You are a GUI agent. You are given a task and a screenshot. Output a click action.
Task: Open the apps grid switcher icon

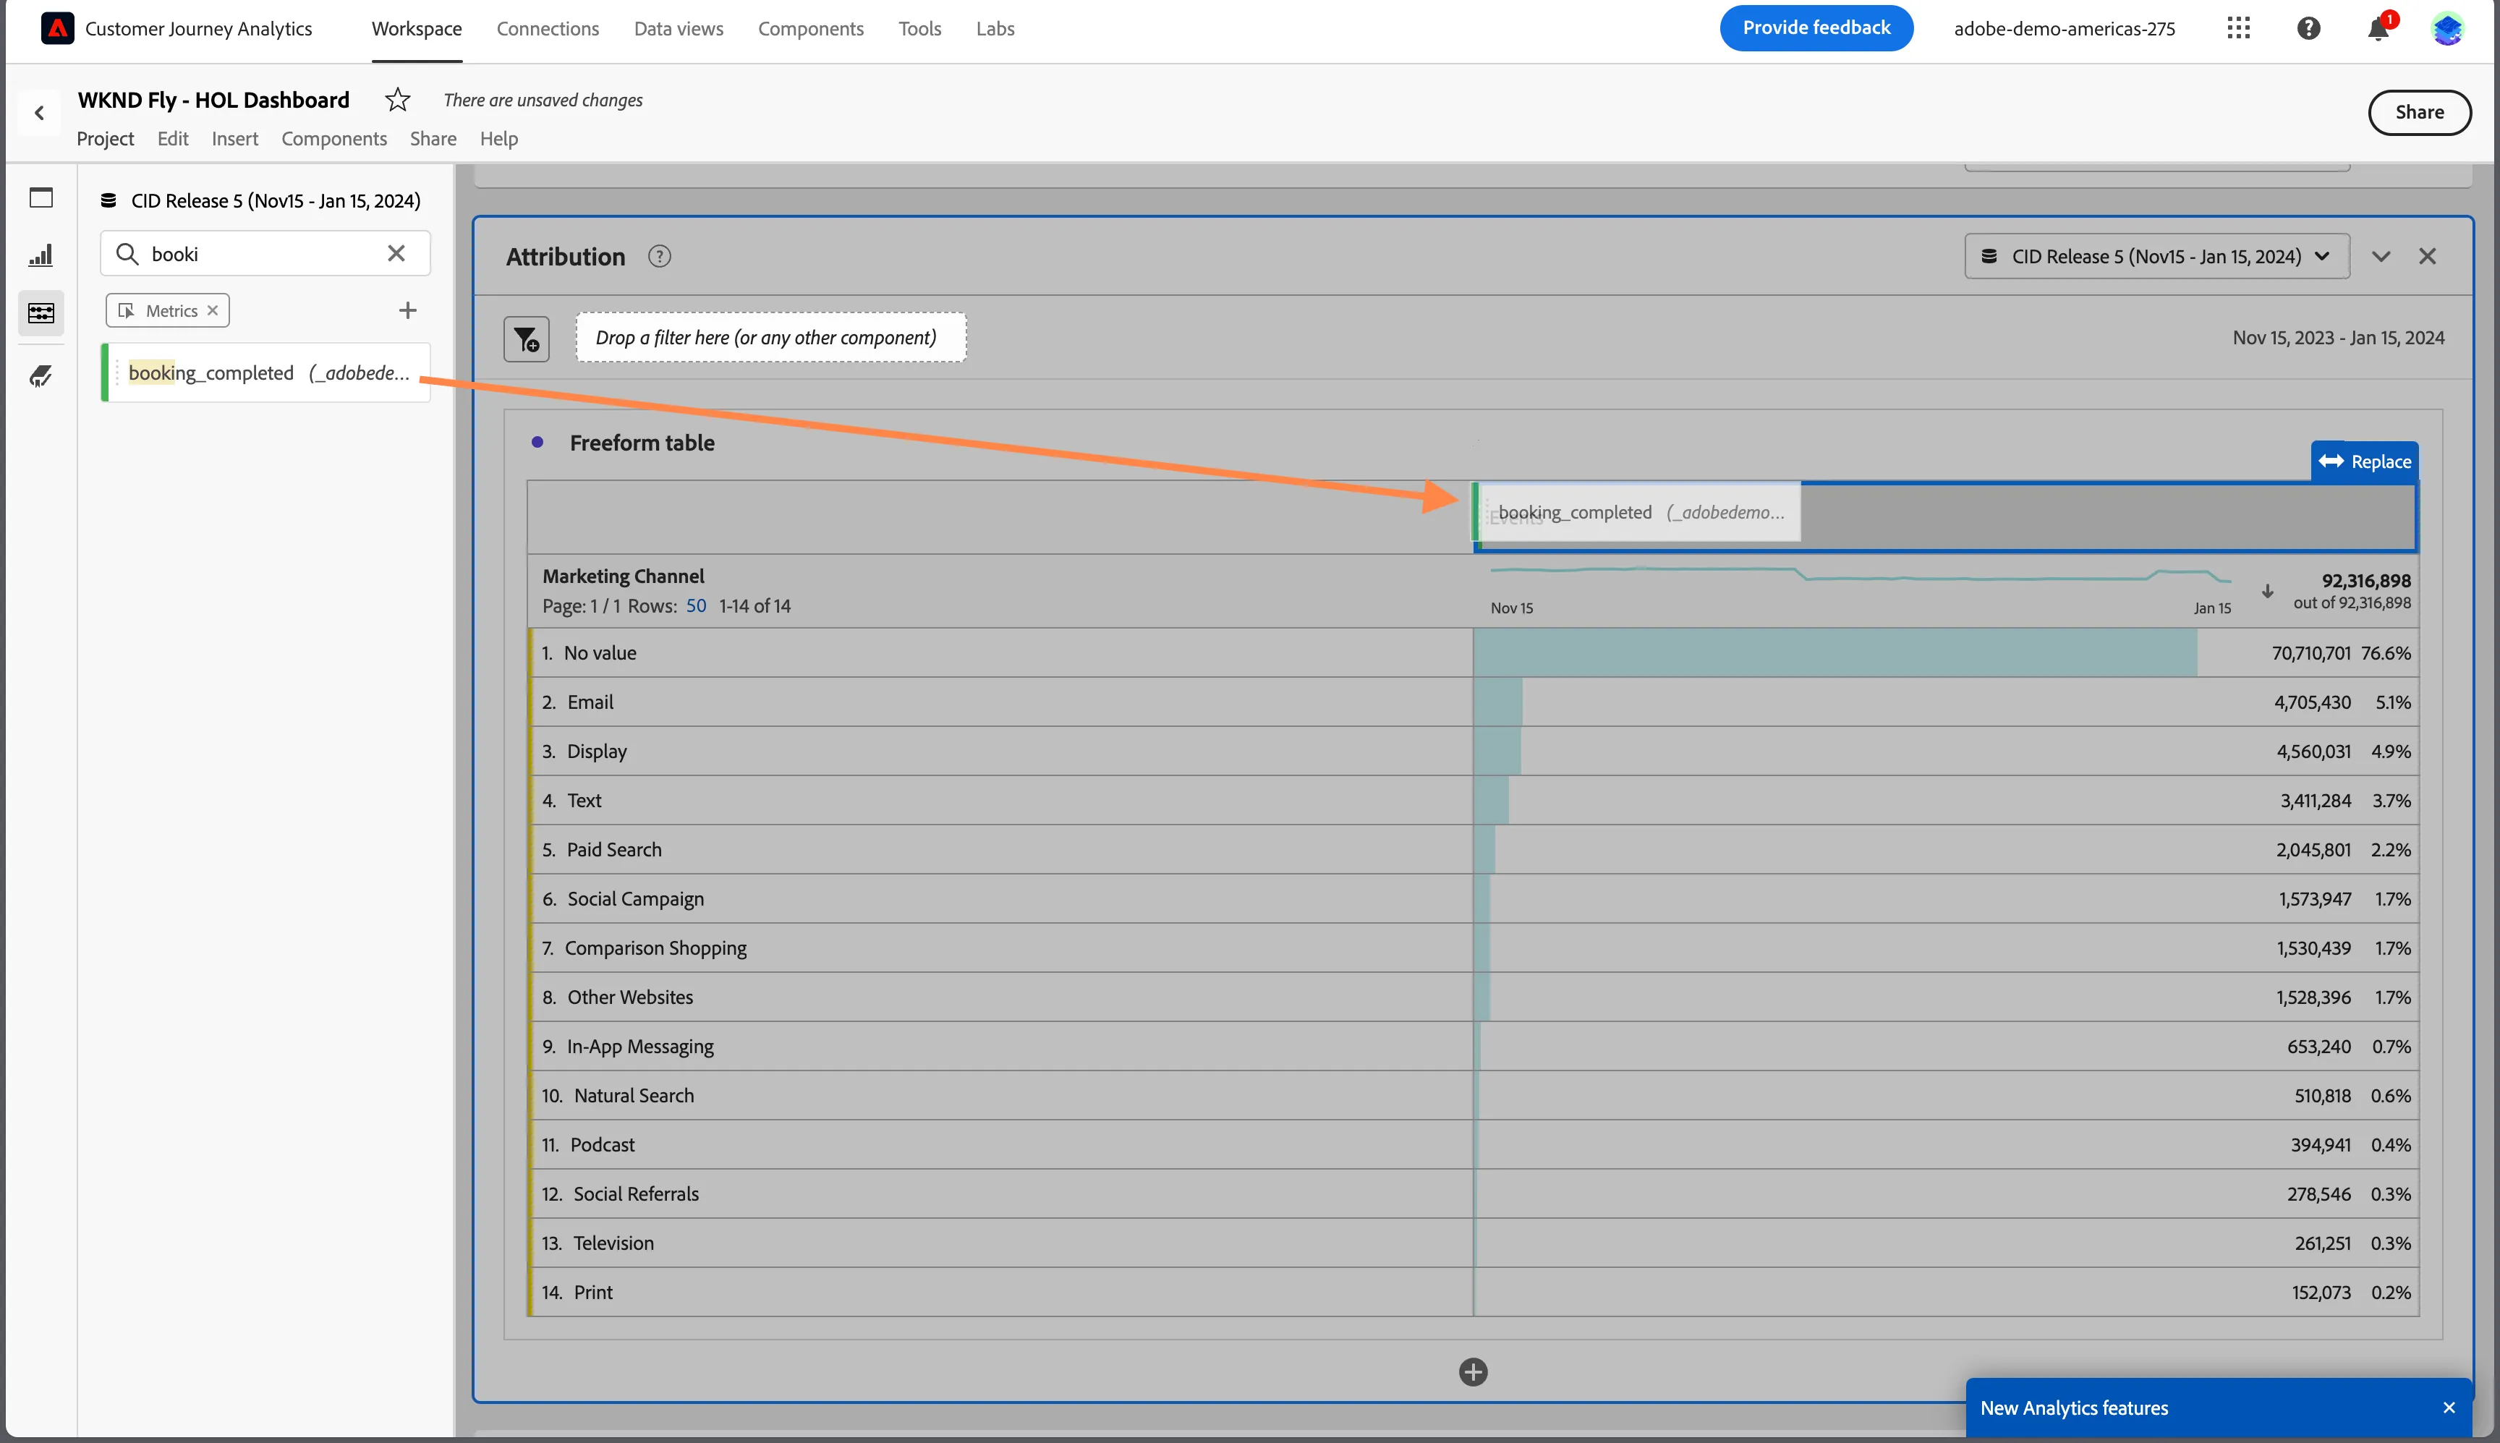2238,29
